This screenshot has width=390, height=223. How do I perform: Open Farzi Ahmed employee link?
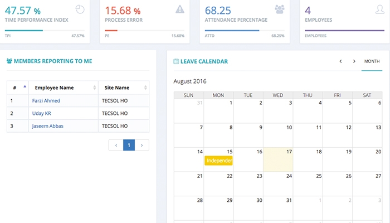(x=46, y=101)
